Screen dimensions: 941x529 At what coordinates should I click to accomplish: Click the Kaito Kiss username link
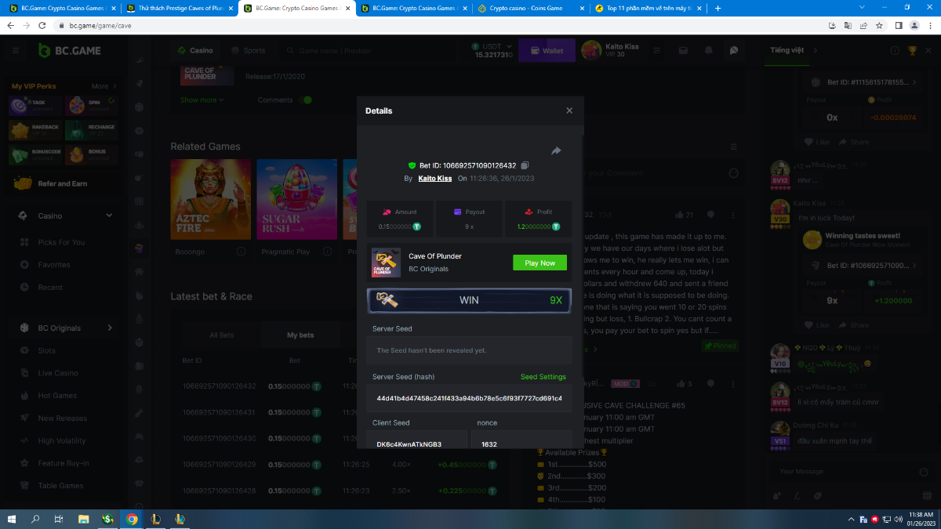[434, 179]
